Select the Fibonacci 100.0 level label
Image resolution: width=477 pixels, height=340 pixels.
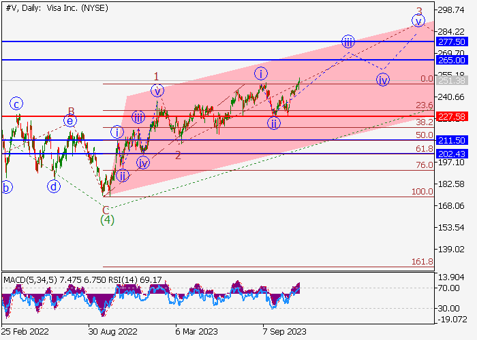(422, 192)
